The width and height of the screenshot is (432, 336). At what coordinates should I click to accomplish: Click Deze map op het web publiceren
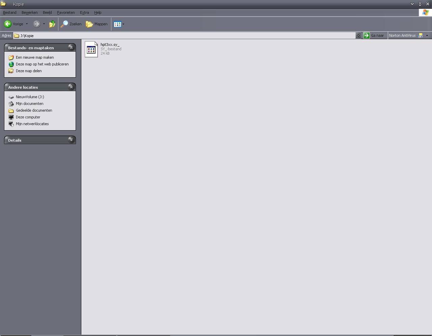[x=42, y=64]
